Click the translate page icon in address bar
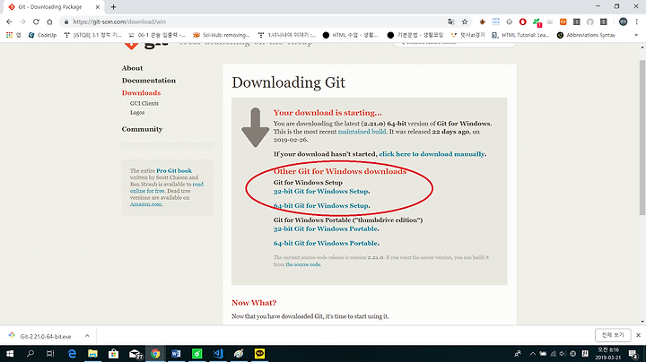Screen dimensions: 646x362 [451, 22]
